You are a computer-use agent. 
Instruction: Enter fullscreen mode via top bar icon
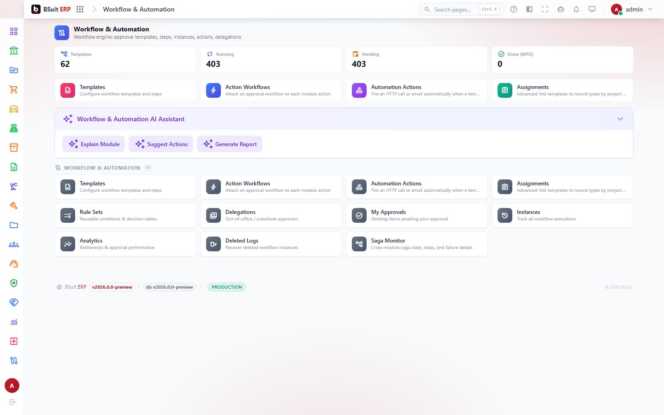[545, 9]
